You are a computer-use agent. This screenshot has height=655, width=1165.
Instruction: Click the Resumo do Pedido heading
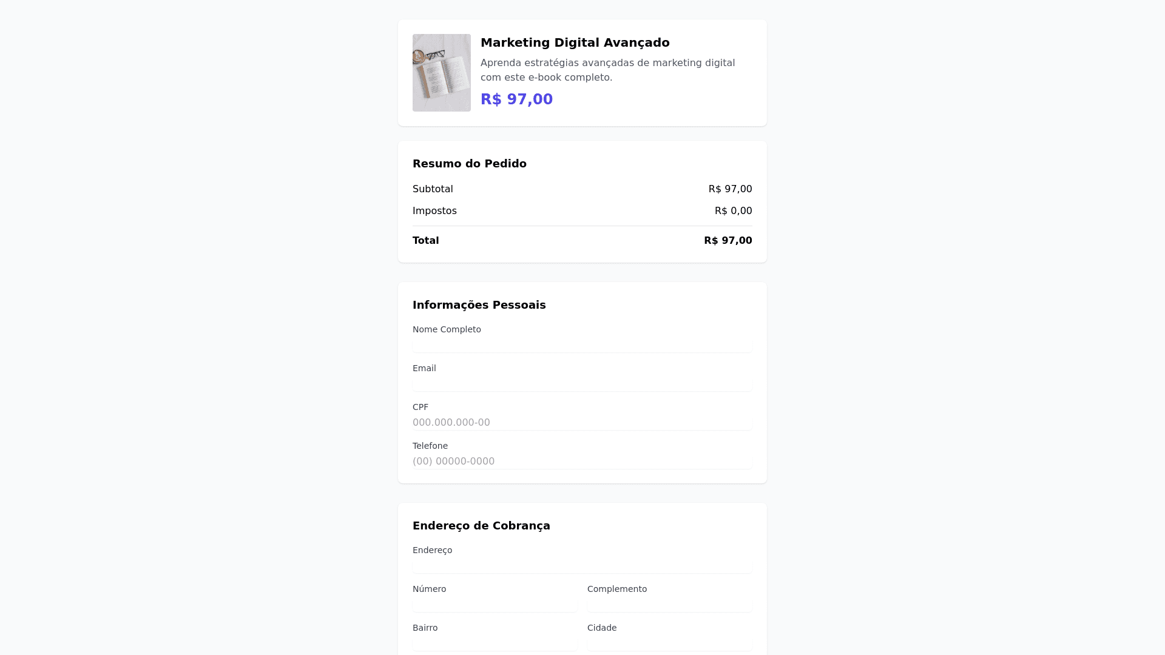tap(469, 164)
